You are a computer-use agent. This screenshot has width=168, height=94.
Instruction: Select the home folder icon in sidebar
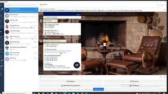click(x=1, y=15)
